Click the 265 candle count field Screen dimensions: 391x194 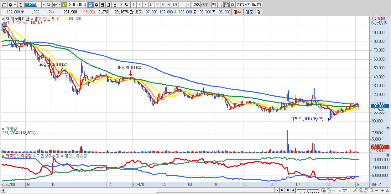(x=196, y=5)
